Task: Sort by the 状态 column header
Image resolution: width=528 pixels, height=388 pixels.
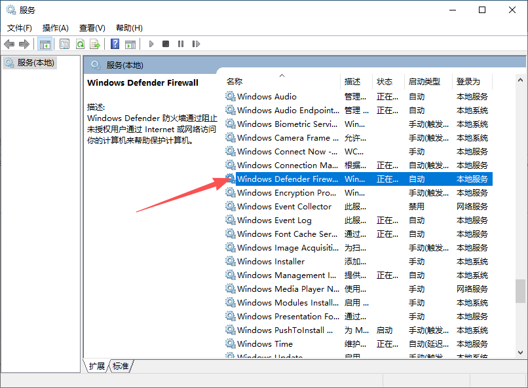Action: (388, 81)
